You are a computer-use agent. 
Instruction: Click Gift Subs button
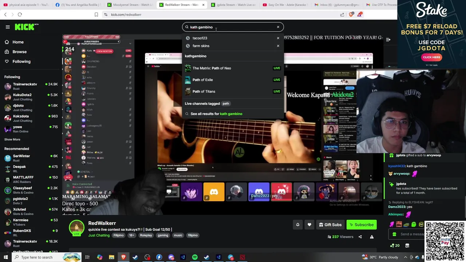pos(330,225)
